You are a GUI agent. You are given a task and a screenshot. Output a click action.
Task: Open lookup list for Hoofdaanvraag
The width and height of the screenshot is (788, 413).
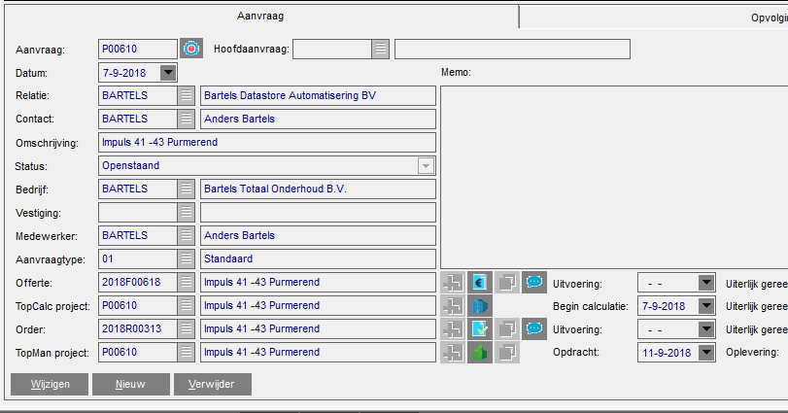tap(381, 50)
